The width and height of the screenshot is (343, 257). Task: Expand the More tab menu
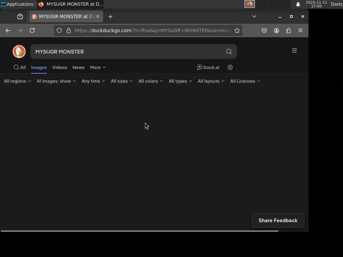[98, 67]
